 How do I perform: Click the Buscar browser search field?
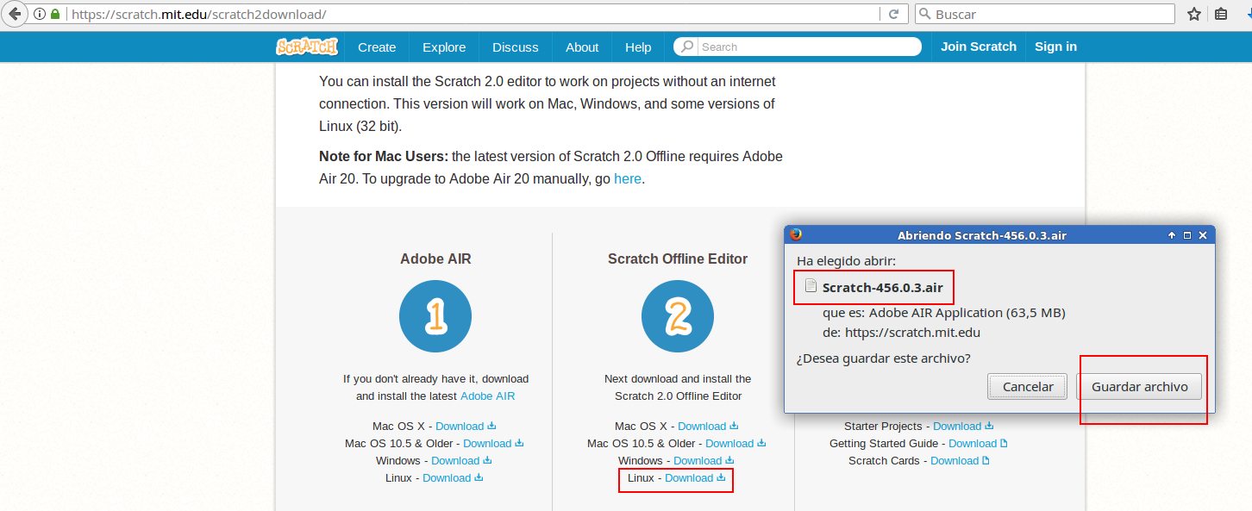(1044, 15)
